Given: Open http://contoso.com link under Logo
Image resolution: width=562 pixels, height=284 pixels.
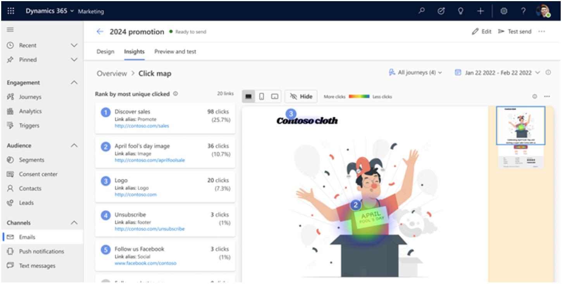Looking at the screenshot, I should [136, 195].
